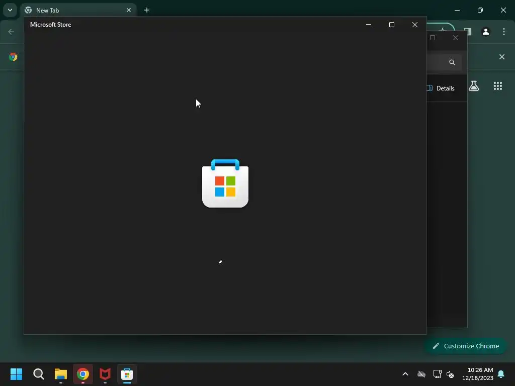Open Google apps grid icon

point(498,86)
